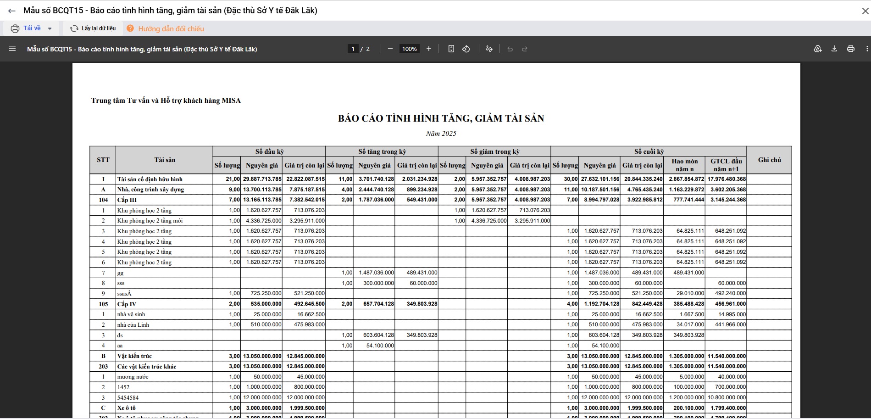This screenshot has height=419, width=871.
Task: Click the 100% zoom level field
Action: point(409,49)
